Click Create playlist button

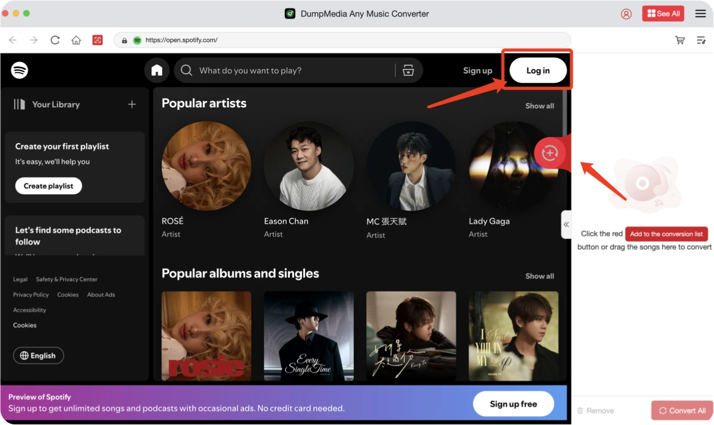point(48,186)
